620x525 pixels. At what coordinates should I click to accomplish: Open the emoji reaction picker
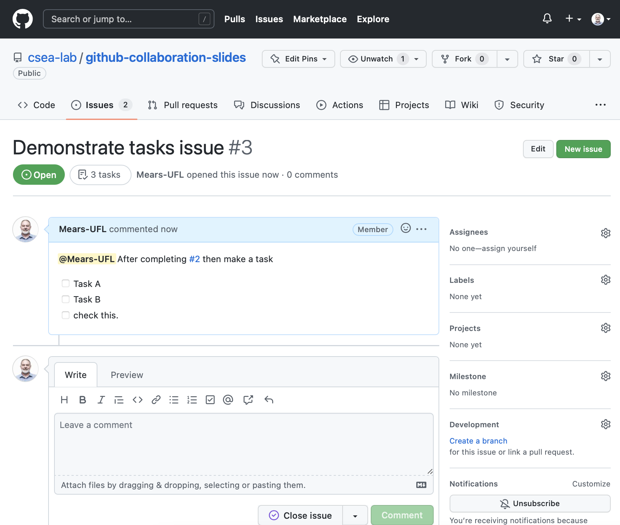(406, 228)
